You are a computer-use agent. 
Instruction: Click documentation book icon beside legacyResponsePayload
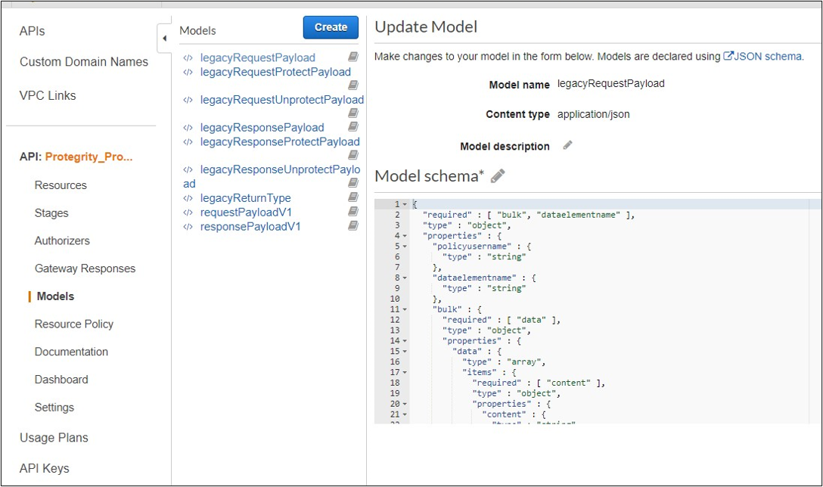pyautogui.click(x=352, y=127)
